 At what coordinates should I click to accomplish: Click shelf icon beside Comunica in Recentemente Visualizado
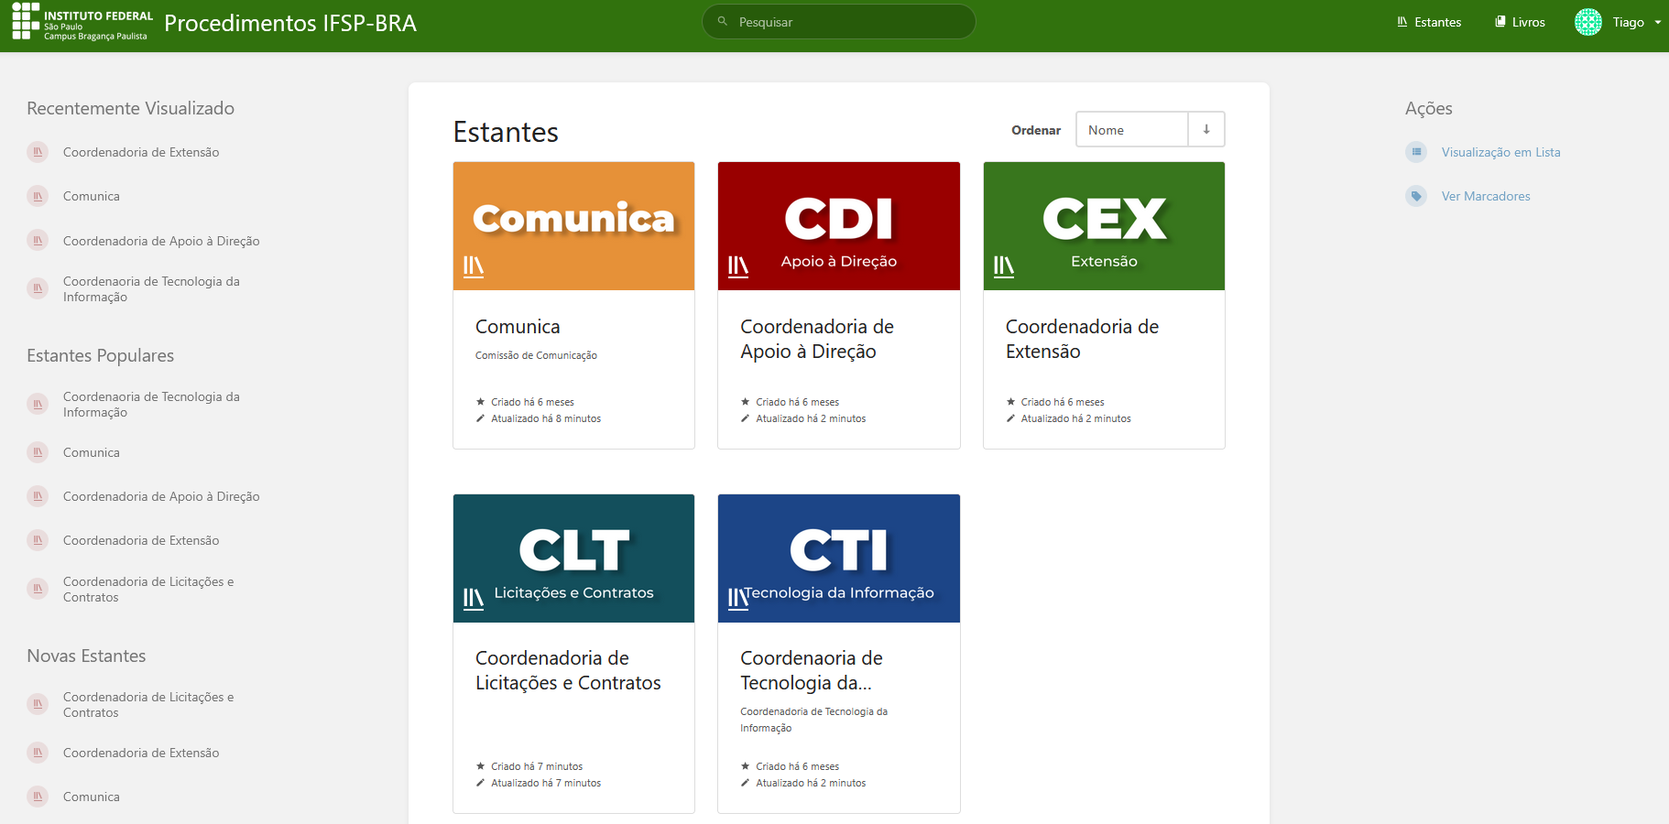tap(38, 196)
